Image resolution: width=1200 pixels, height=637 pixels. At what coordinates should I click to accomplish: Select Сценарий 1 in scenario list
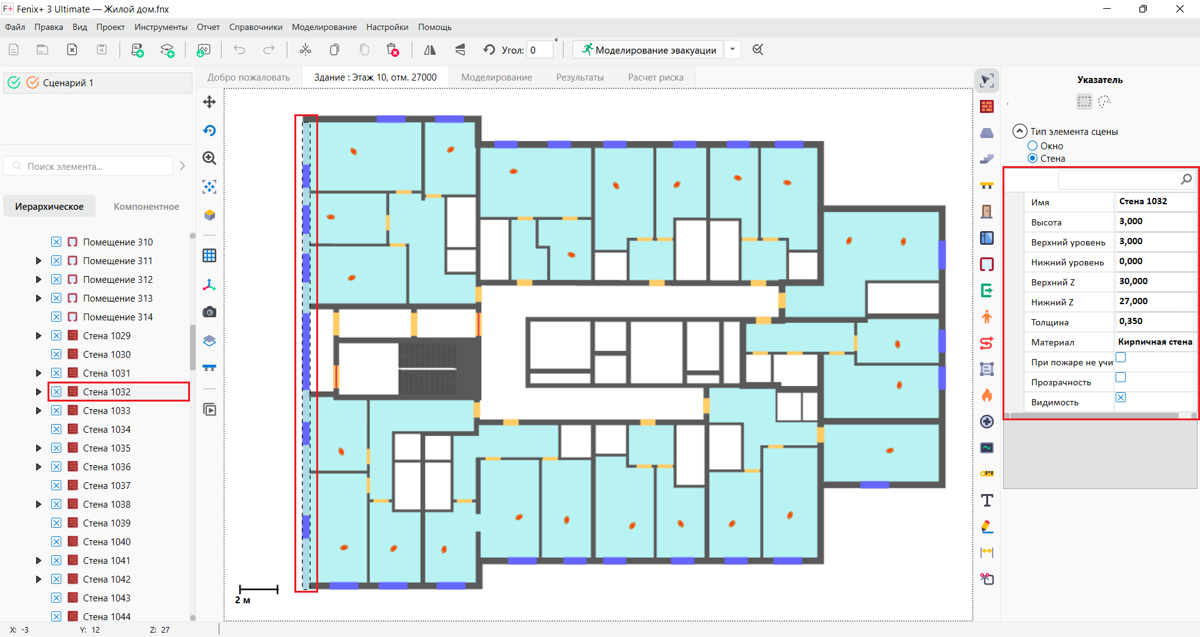point(97,83)
